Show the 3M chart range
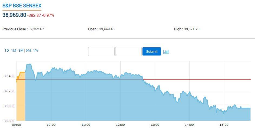The width and height of the screenshot is (255, 132). pos(21,51)
